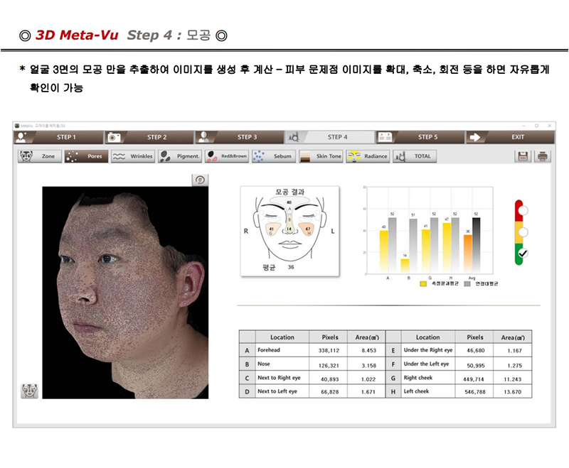Select the yellow level indicator circle
This screenshot has height=468, width=569.
[x=523, y=232]
